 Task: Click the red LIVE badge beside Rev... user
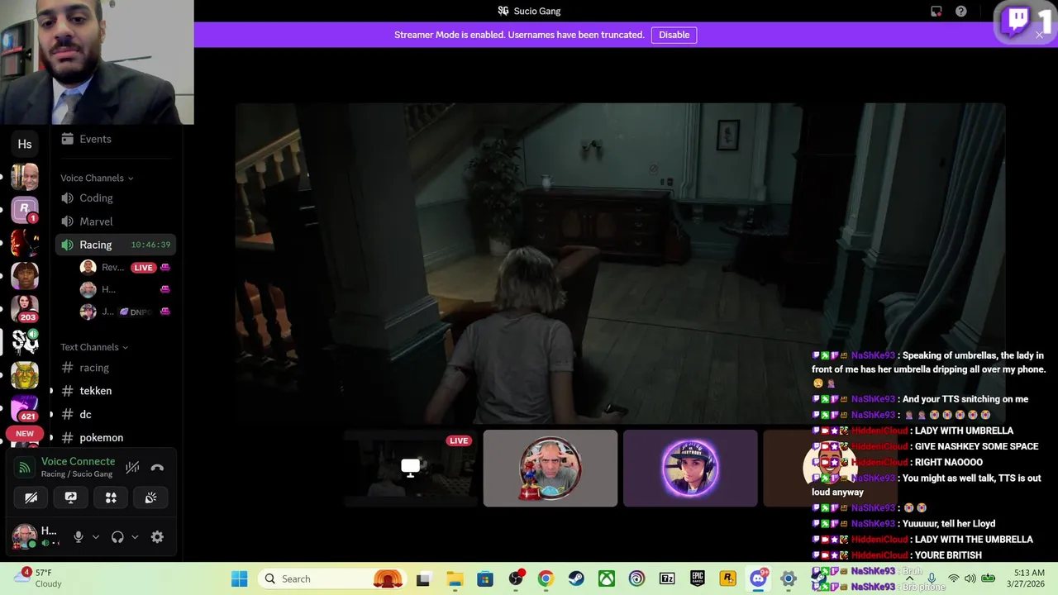[144, 268]
